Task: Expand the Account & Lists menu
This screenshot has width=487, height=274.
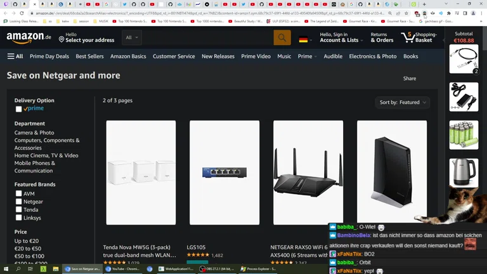Action: click(341, 37)
